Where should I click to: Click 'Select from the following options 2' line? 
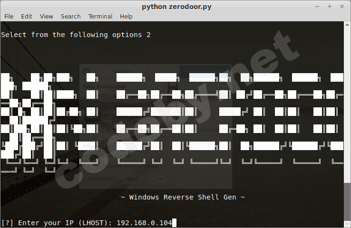pyautogui.click(x=76, y=35)
